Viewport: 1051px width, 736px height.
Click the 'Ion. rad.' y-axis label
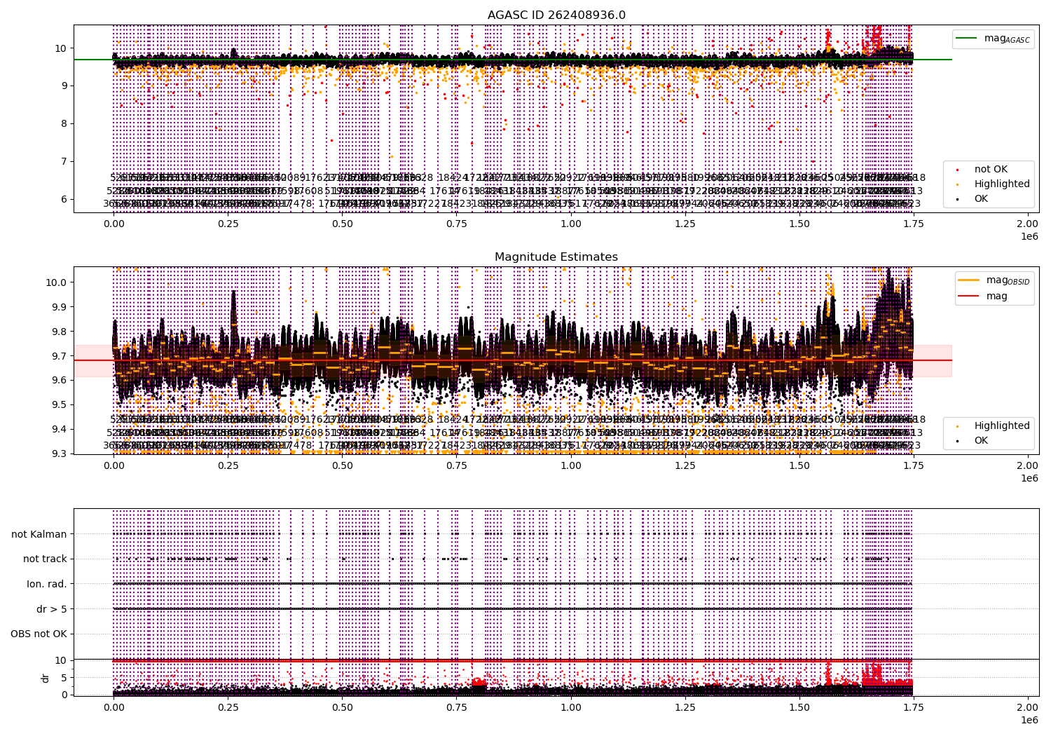coord(47,584)
